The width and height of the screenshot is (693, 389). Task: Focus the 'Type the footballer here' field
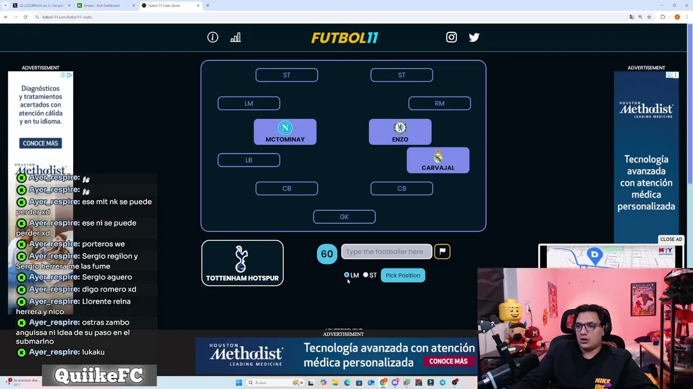point(387,252)
